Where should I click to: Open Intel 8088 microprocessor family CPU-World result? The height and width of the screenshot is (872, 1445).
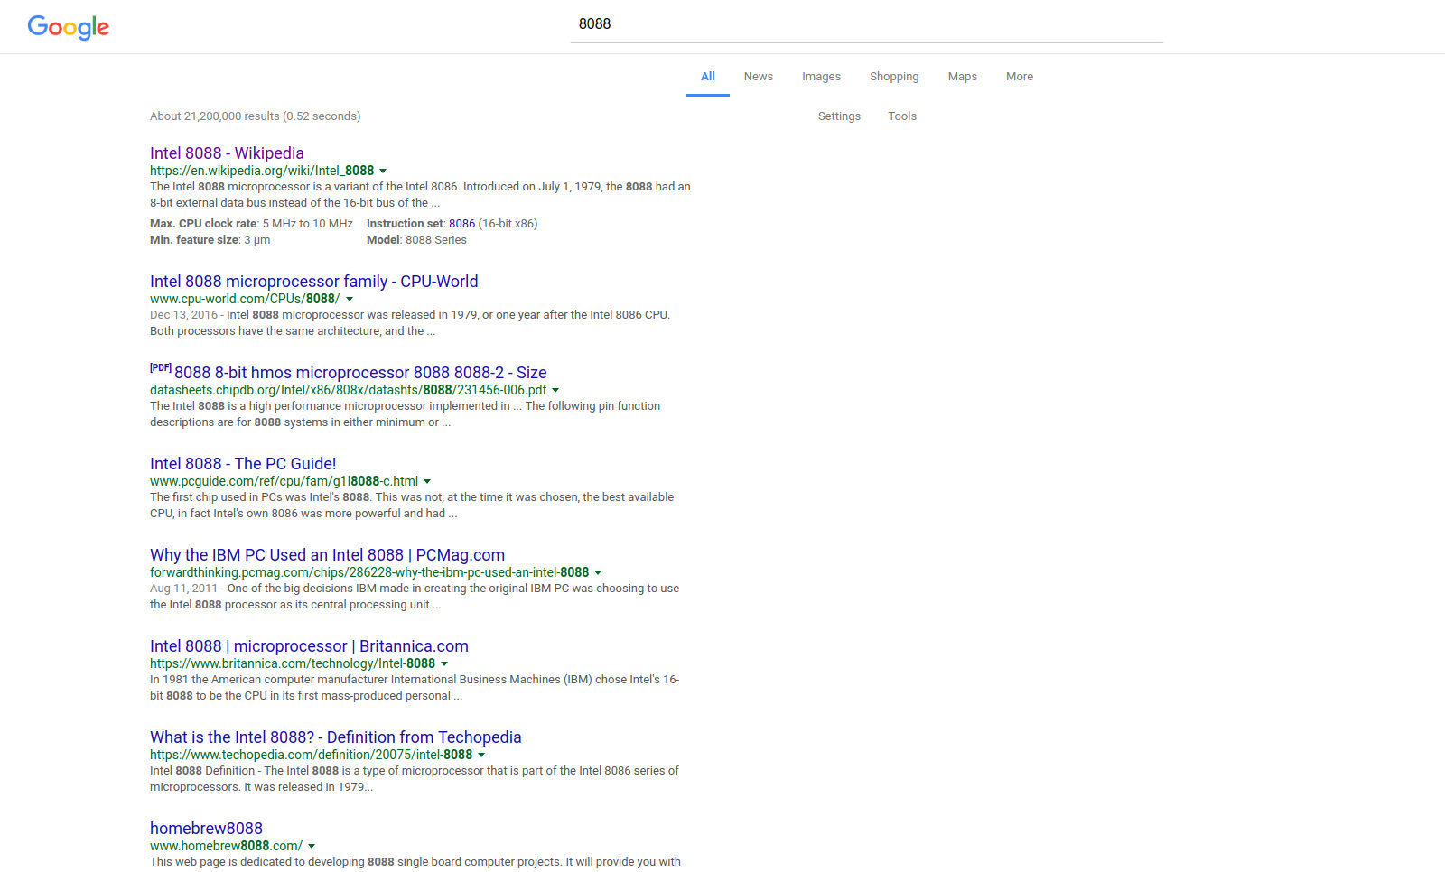coord(314,282)
